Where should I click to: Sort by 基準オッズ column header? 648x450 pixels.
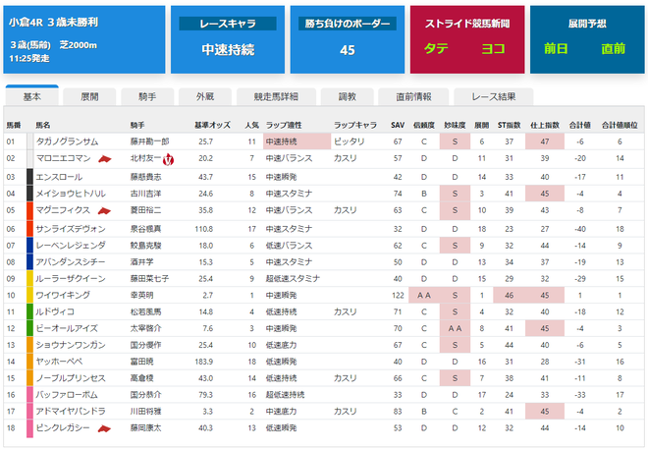[x=212, y=125]
